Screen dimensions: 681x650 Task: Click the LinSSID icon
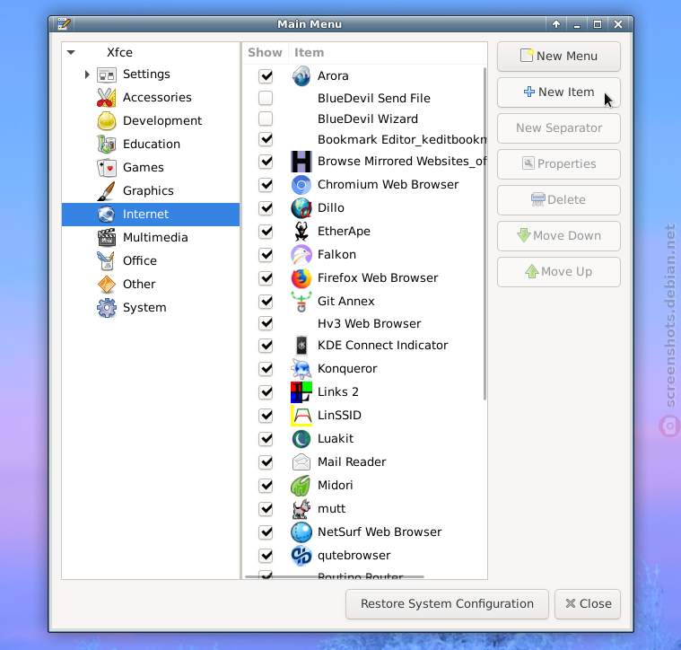coord(301,416)
